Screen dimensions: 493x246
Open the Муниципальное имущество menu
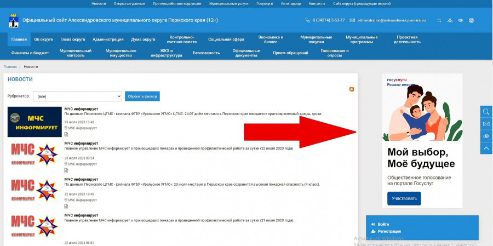pyautogui.click(x=121, y=53)
